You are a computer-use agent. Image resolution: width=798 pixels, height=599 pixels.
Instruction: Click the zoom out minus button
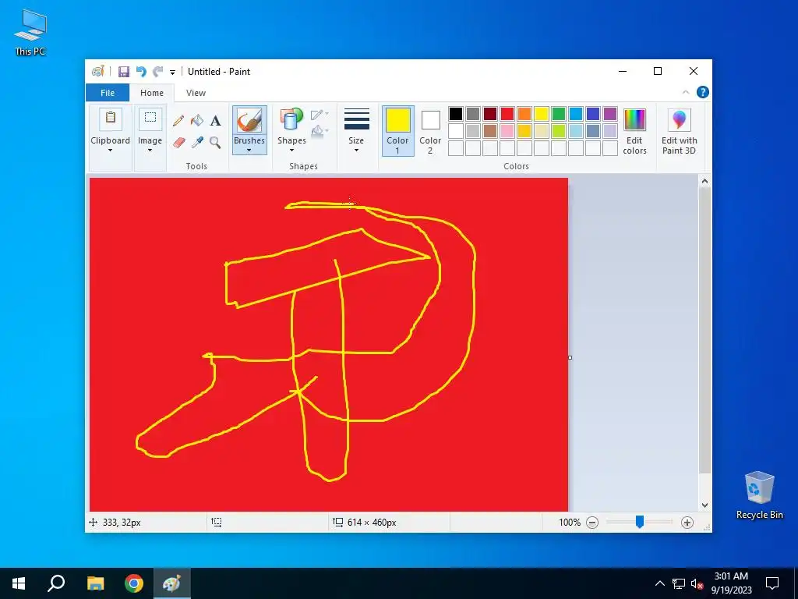(592, 522)
